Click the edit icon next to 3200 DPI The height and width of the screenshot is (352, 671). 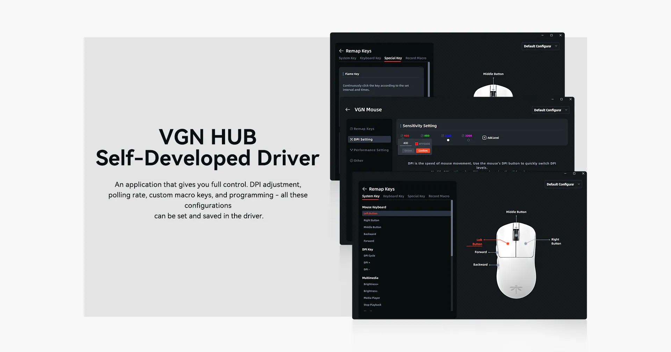click(463, 135)
